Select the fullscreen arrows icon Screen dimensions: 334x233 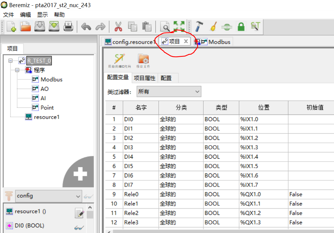click(x=179, y=26)
